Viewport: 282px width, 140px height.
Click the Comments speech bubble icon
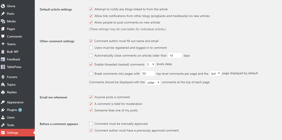pos(3,37)
